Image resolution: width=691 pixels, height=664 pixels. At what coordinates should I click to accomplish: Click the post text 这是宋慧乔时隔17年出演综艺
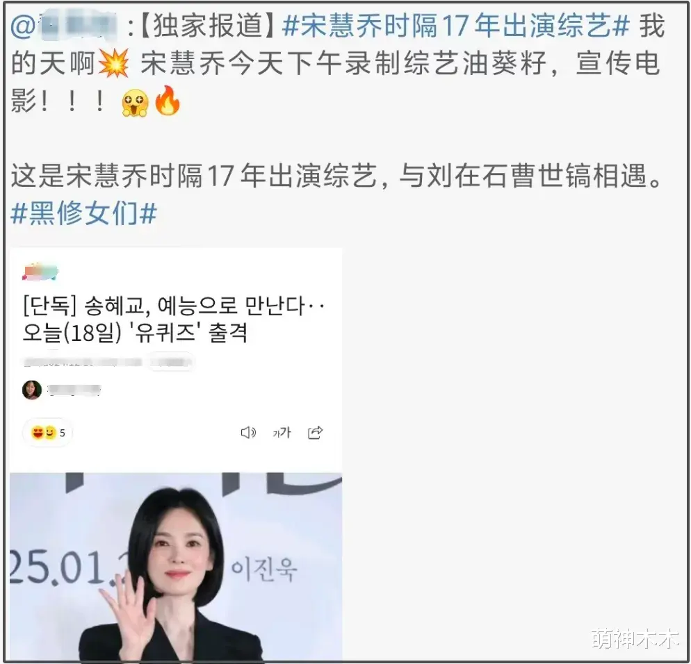tap(194, 176)
